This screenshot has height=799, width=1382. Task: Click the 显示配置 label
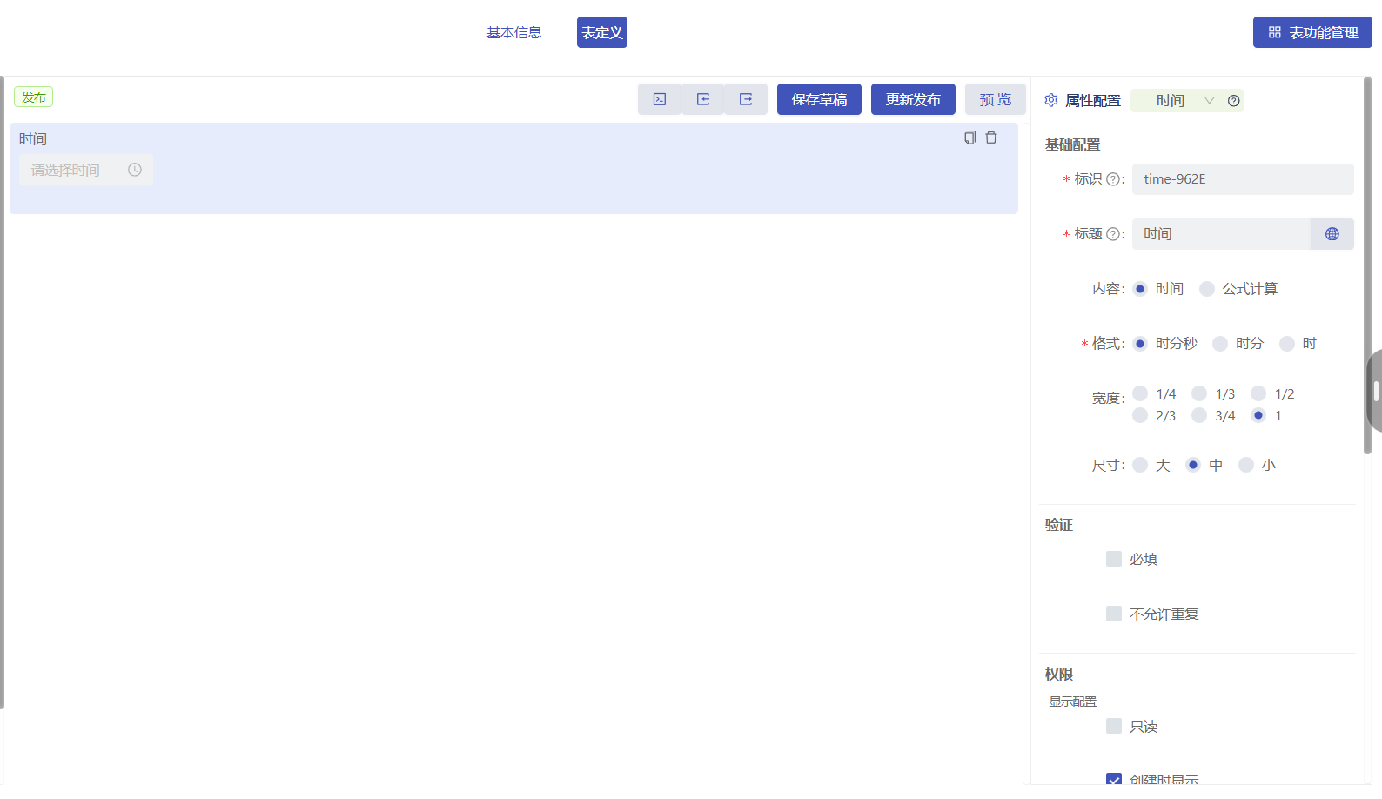(1072, 702)
